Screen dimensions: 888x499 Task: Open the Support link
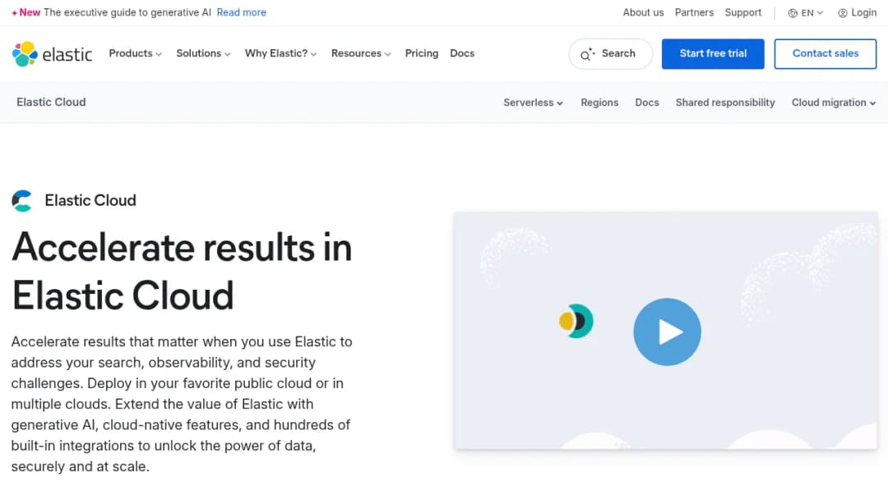point(743,12)
